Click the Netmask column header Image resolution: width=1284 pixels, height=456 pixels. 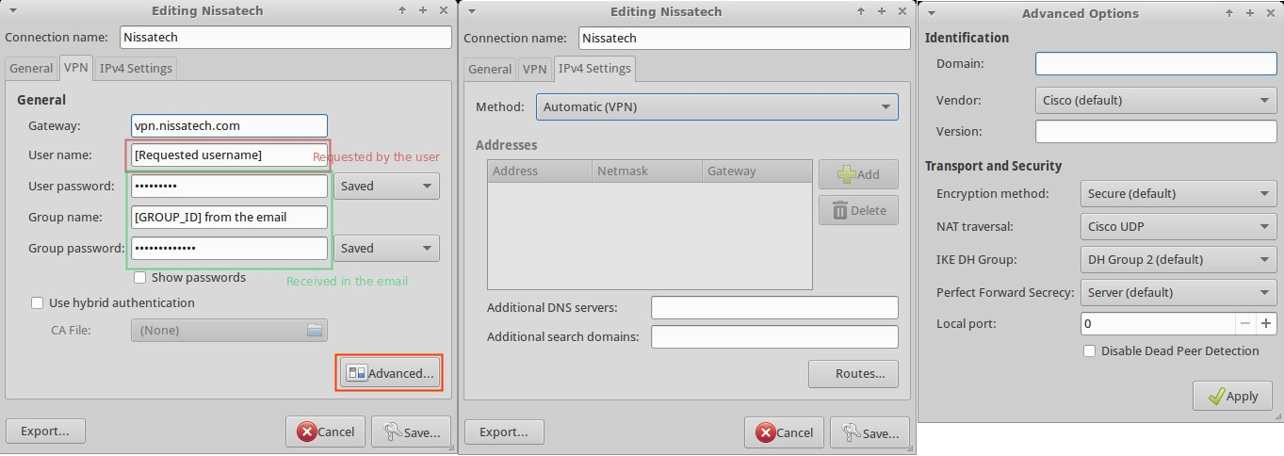click(x=647, y=171)
